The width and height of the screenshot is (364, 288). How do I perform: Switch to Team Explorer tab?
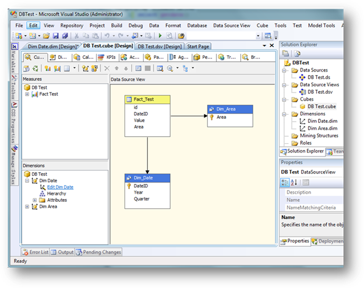pos(334,151)
